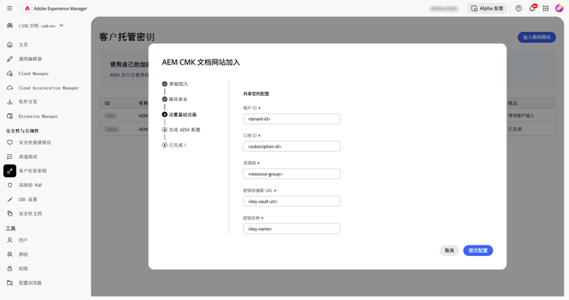Click the 安全性健康情况 menu label
The height and width of the screenshot is (300, 569).
(x=35, y=142)
